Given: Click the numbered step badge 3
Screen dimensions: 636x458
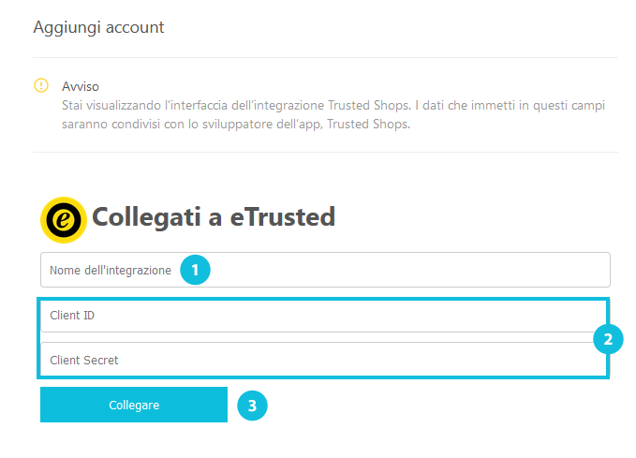Looking at the screenshot, I should click(x=252, y=406).
